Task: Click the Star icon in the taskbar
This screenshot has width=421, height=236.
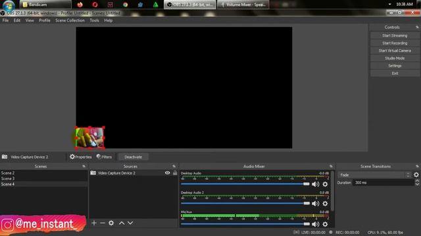Action: pos(140,5)
